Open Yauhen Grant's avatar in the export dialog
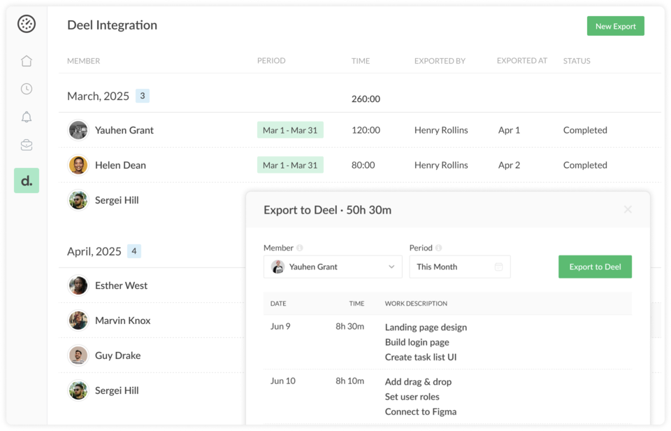The height and width of the screenshot is (431, 671). (x=277, y=267)
